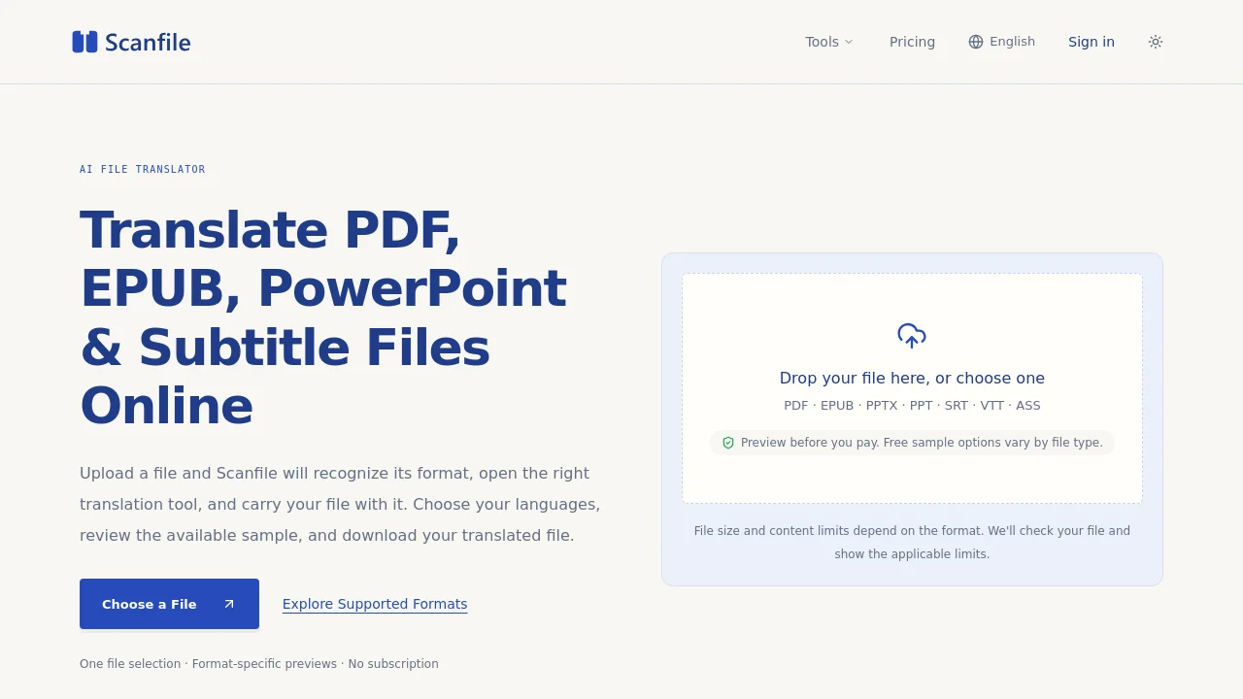Image resolution: width=1243 pixels, height=699 pixels.
Task: Click the 'File size and content limits' note
Action: pos(912,543)
